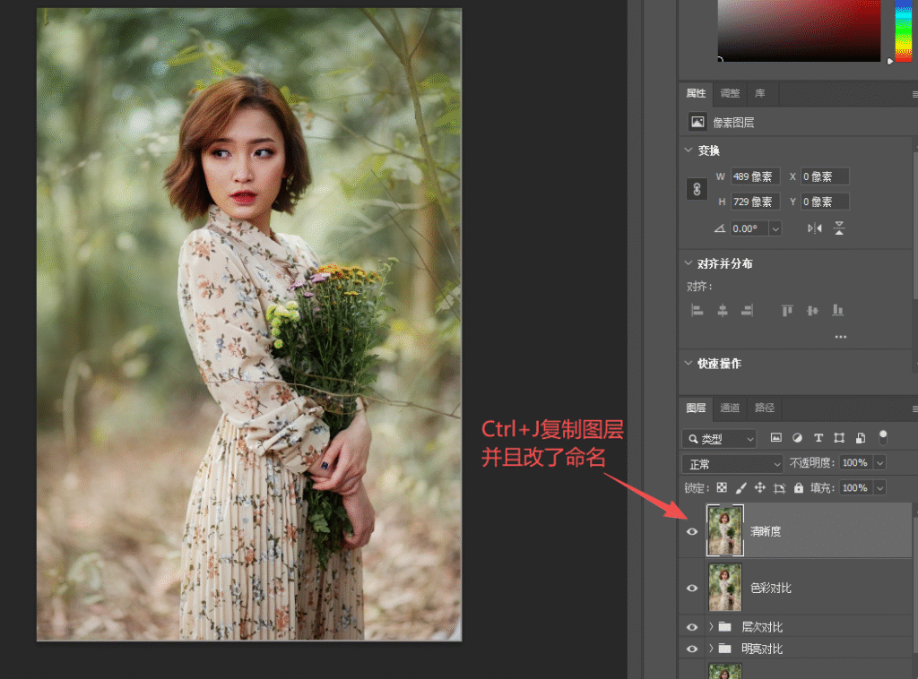Image resolution: width=918 pixels, height=679 pixels.
Task: Click the search icon in layer filter
Action: click(x=693, y=439)
